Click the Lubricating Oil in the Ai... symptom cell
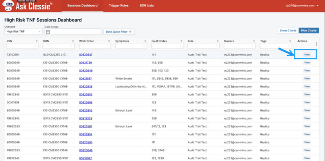The width and height of the screenshot is (325, 161). 131,86
